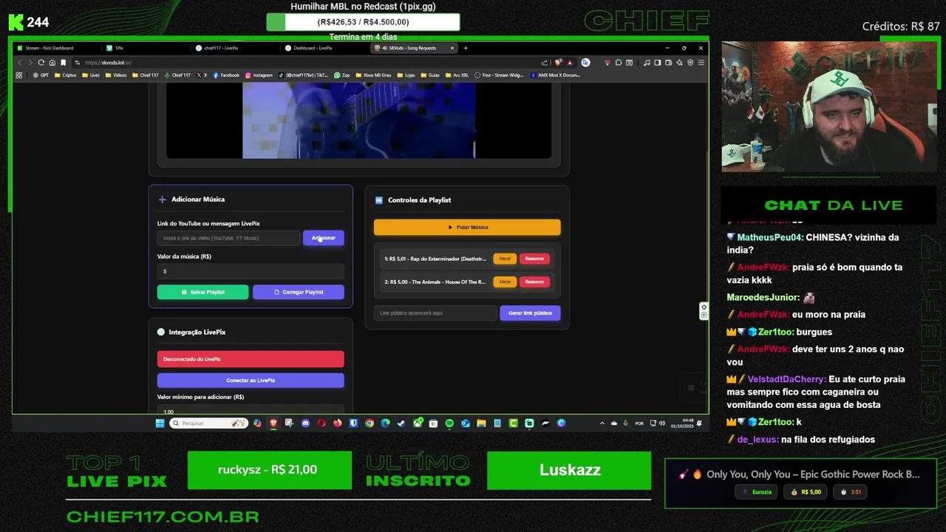
Task: Click the Link público field
Action: tap(435, 313)
